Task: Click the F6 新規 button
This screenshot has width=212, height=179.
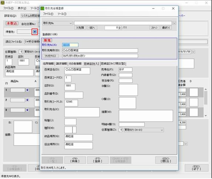Action: coord(75,160)
